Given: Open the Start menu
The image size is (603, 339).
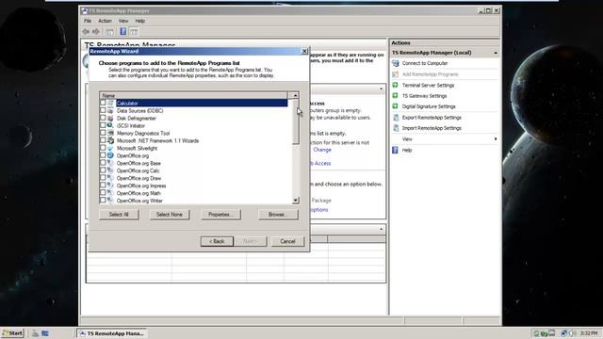Looking at the screenshot, I should [x=12, y=333].
